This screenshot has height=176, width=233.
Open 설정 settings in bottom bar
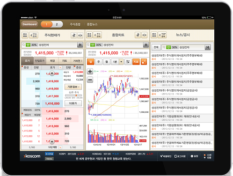195,156
